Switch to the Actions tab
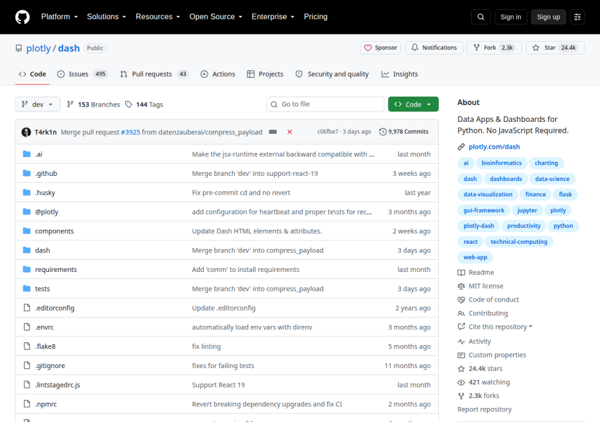Image resolution: width=600 pixels, height=422 pixels. 218,74
